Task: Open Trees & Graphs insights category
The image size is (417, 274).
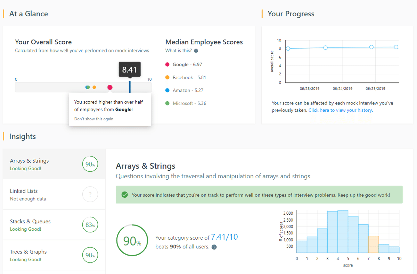Action: click(28, 252)
